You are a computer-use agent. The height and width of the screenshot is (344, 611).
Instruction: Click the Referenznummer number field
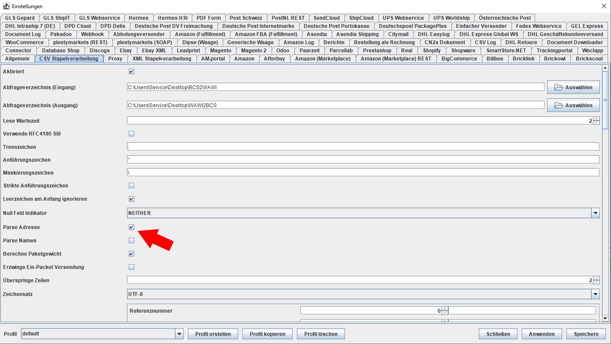(371, 311)
